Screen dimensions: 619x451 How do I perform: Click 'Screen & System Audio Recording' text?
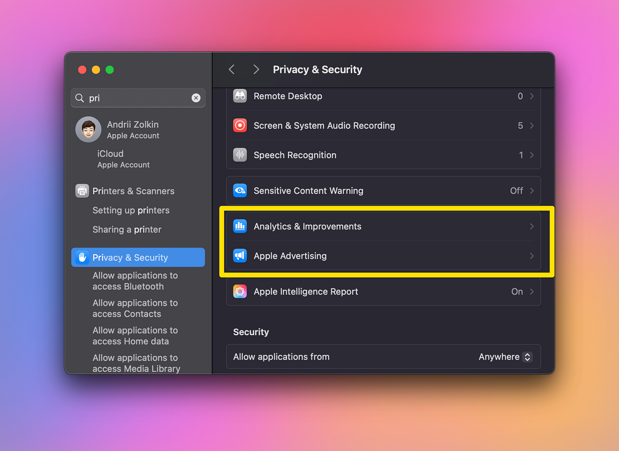[324, 126]
